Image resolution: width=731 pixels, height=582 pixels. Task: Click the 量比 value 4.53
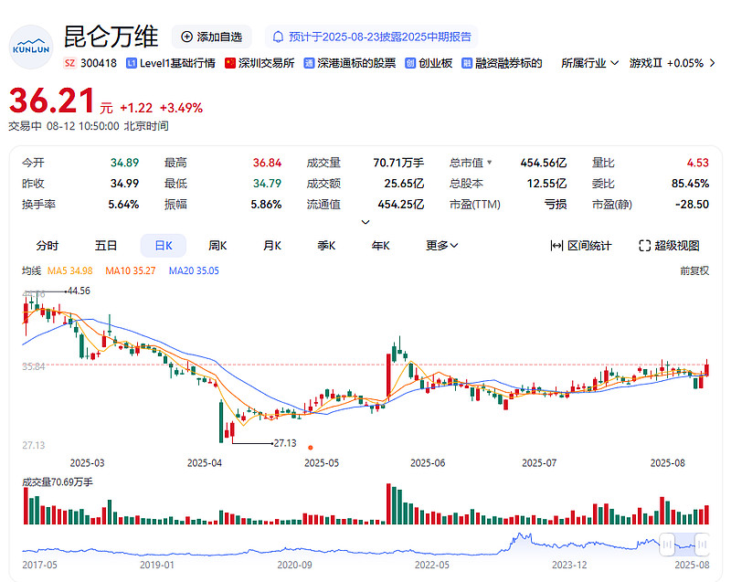coord(697,163)
